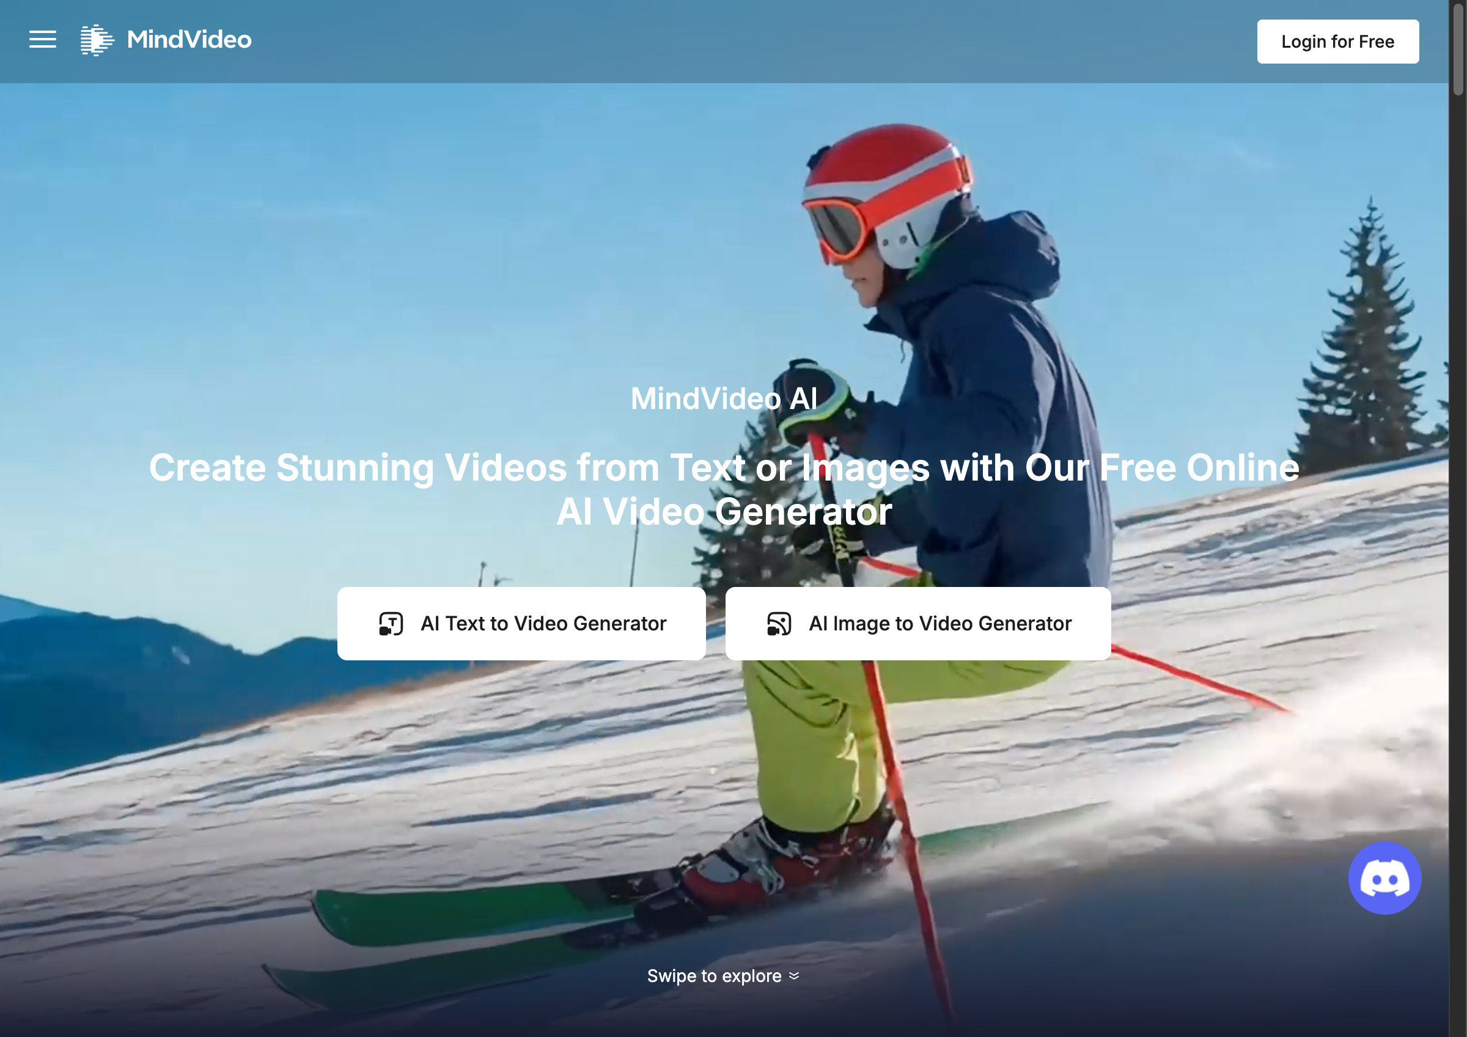The width and height of the screenshot is (1467, 1037).
Task: Click the MindVideo AI label
Action: click(x=724, y=398)
